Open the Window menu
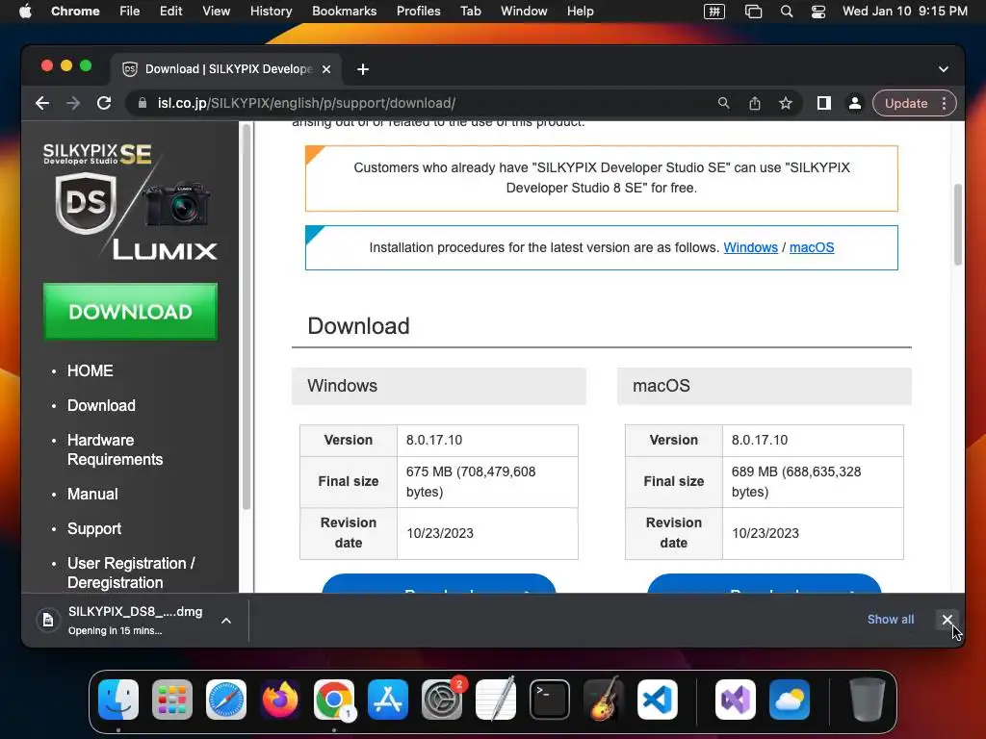The width and height of the screenshot is (986, 739). point(524,12)
